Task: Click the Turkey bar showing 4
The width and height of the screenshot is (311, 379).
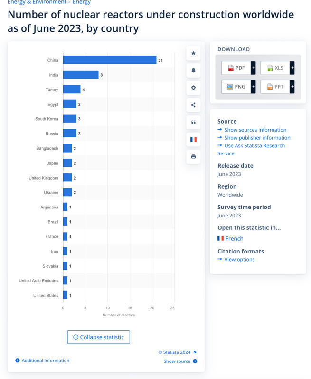Action: click(x=72, y=89)
